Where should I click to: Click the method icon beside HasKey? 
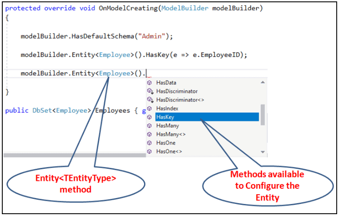(150, 117)
